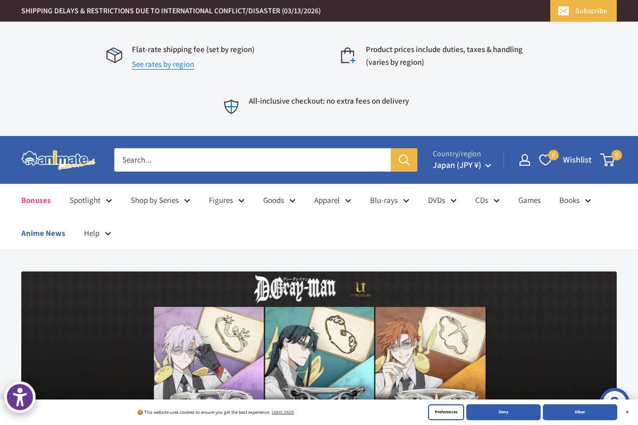The height and width of the screenshot is (425, 638).
Task: Click Deny in the cookie banner
Action: click(x=503, y=412)
